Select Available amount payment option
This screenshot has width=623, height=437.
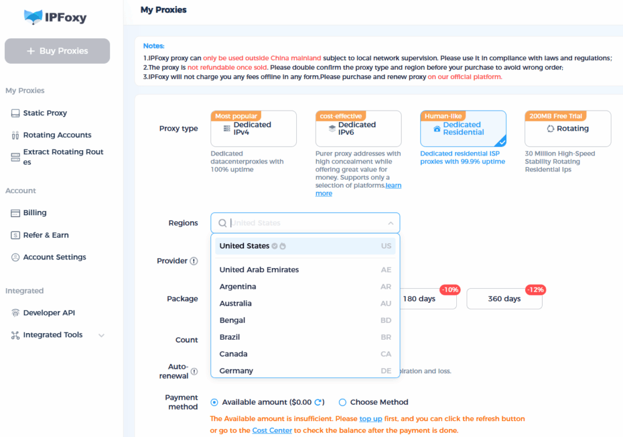pos(214,402)
